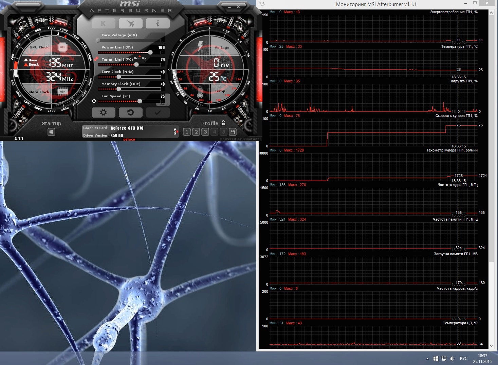Viewport: 498px width, 365px height.
Task: Select profile slot 2
Action: [196, 132]
